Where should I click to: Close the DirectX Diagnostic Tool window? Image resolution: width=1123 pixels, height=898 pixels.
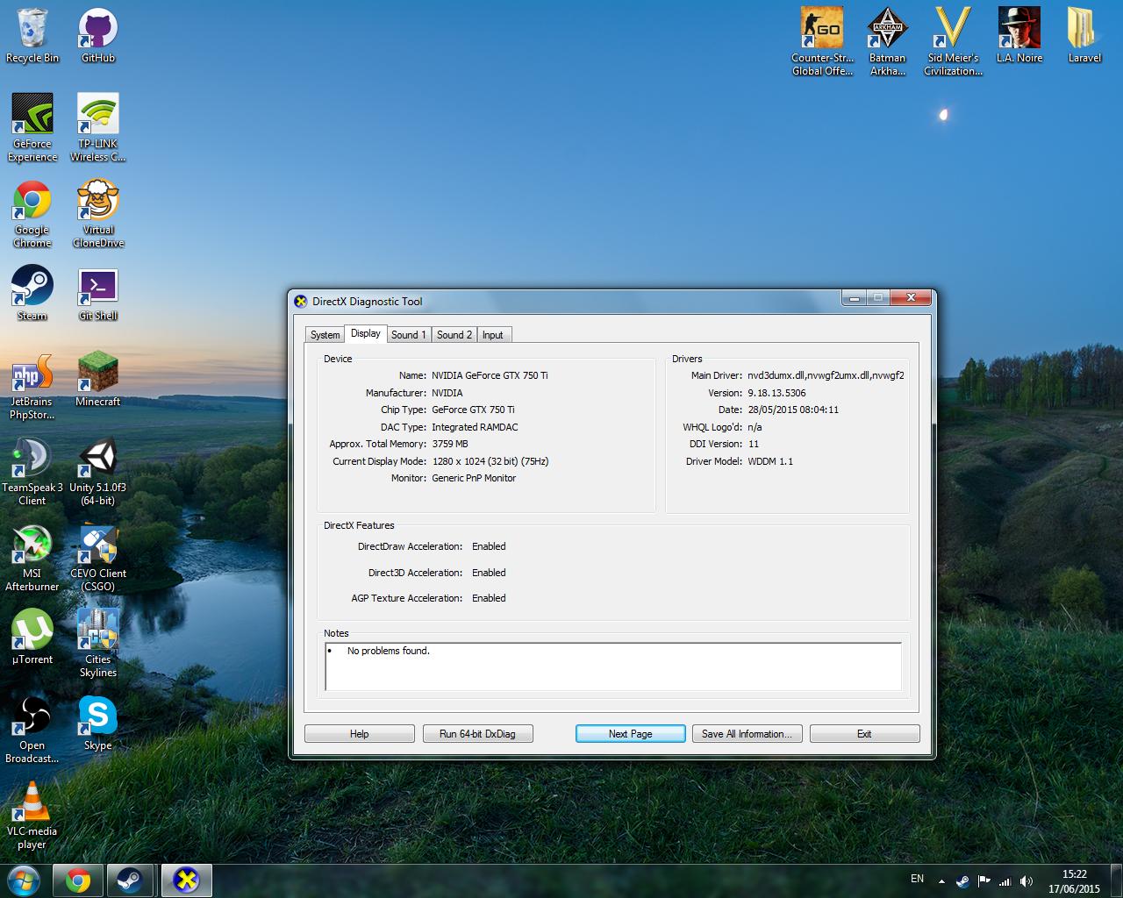(x=911, y=298)
